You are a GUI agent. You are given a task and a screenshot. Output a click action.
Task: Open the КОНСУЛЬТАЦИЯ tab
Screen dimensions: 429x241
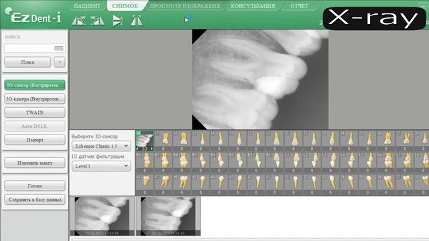(x=253, y=6)
